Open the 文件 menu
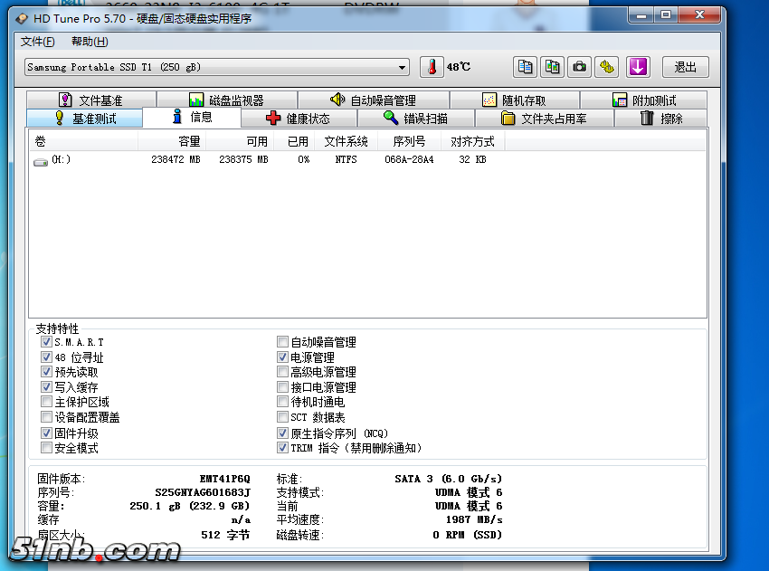This screenshot has width=769, height=571. 37,42
